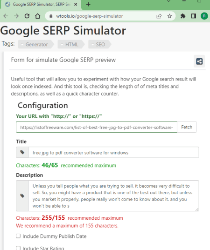The image size is (210, 250).
Task: Click the tag icon beside Title field
Action: (x=22, y=152)
